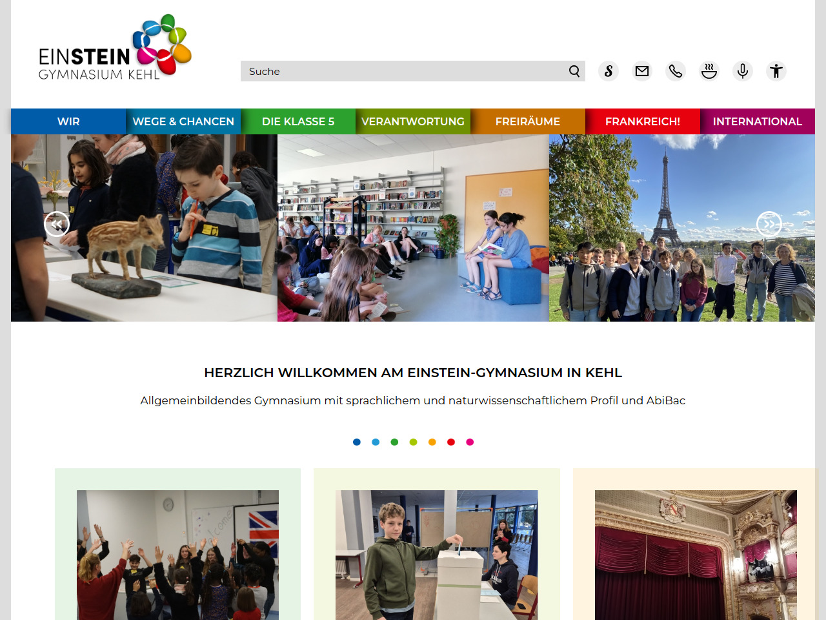Go to previous slider image arrow
Image resolution: width=826 pixels, height=620 pixels.
[57, 224]
